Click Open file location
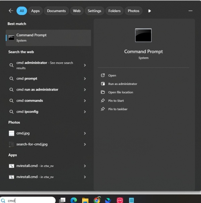This screenshot has height=203, width=201. tap(121, 92)
